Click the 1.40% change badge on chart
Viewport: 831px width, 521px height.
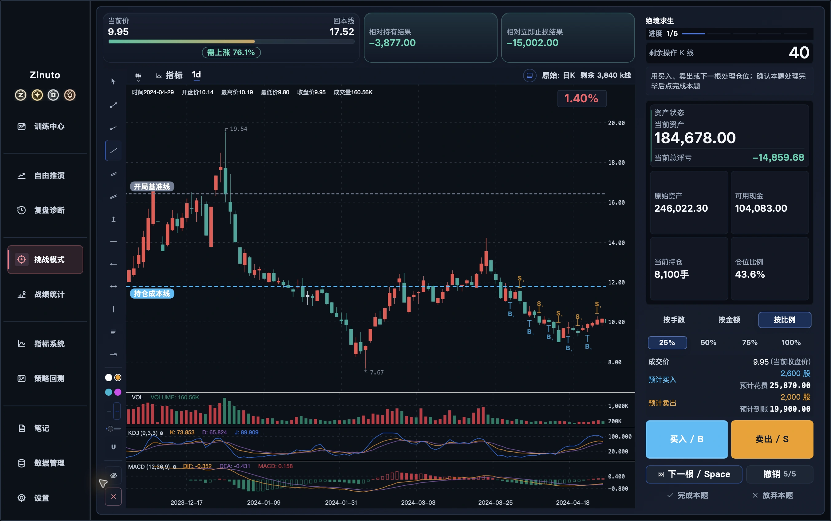click(x=581, y=99)
